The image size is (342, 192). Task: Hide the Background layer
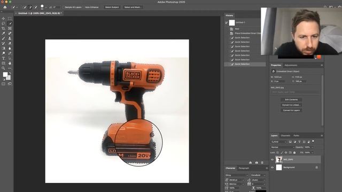pos(272,167)
